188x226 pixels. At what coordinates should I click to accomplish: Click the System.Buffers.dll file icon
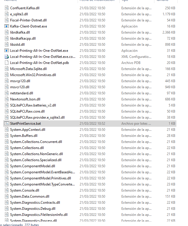(7, 136)
